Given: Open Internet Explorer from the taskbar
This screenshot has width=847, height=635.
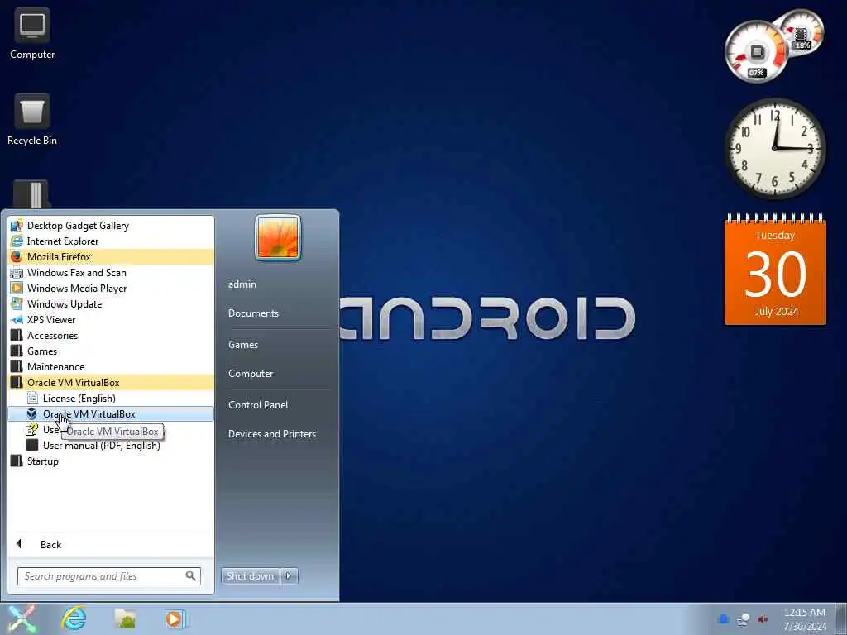Looking at the screenshot, I should 74,618.
